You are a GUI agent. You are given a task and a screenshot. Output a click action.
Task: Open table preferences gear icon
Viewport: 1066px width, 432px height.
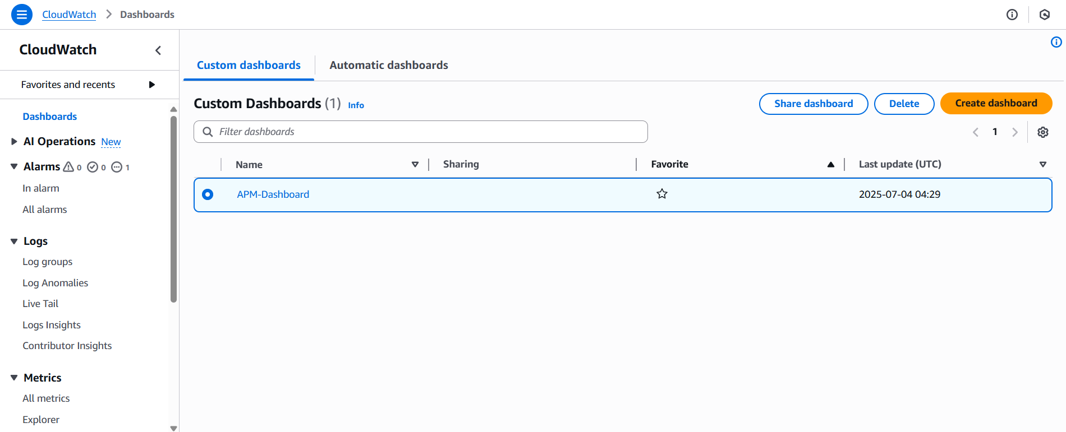1042,132
